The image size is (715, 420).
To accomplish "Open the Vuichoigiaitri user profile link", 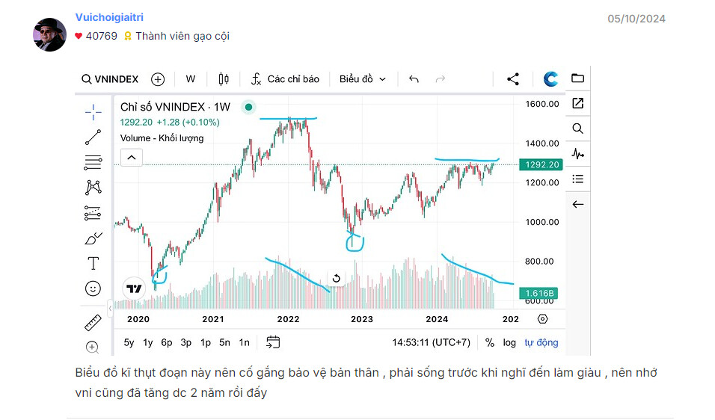I will 109,17.
